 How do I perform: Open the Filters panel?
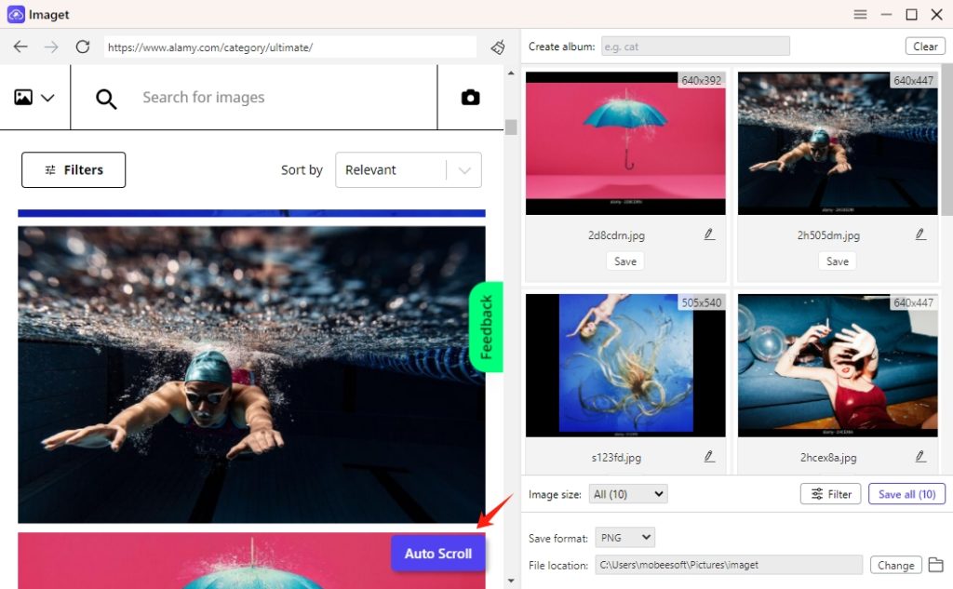pos(73,169)
